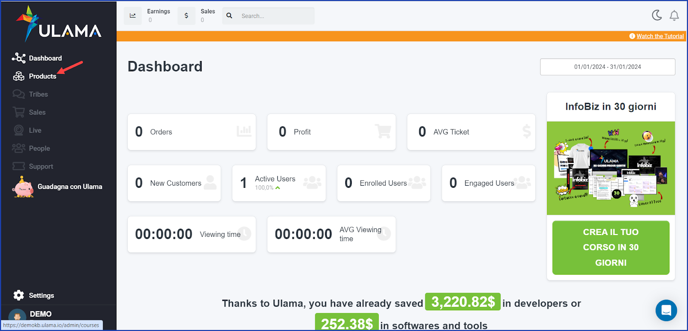Viewport: 688px width, 331px height.
Task: Open the Sales menu item in sidebar
Action: (37, 112)
